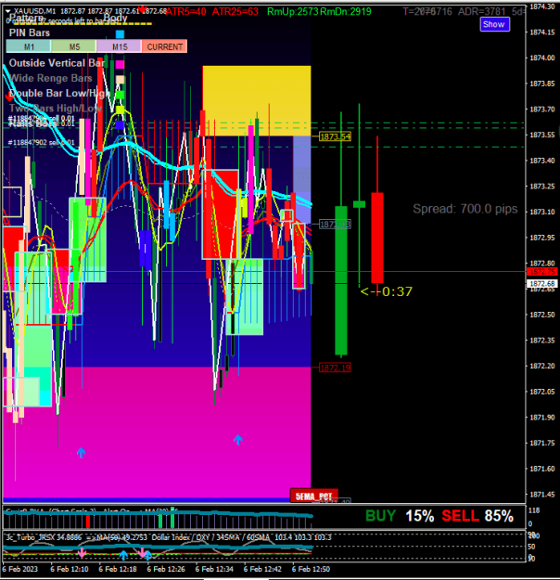Click the yellow-green Two Bars High/Low square
The image size is (560, 580).
pyautogui.click(x=120, y=110)
